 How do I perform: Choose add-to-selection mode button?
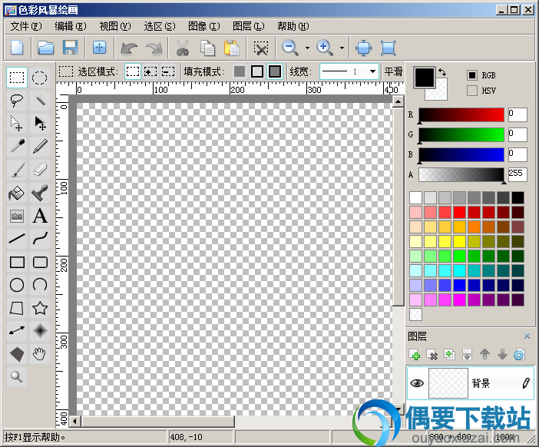click(x=150, y=71)
